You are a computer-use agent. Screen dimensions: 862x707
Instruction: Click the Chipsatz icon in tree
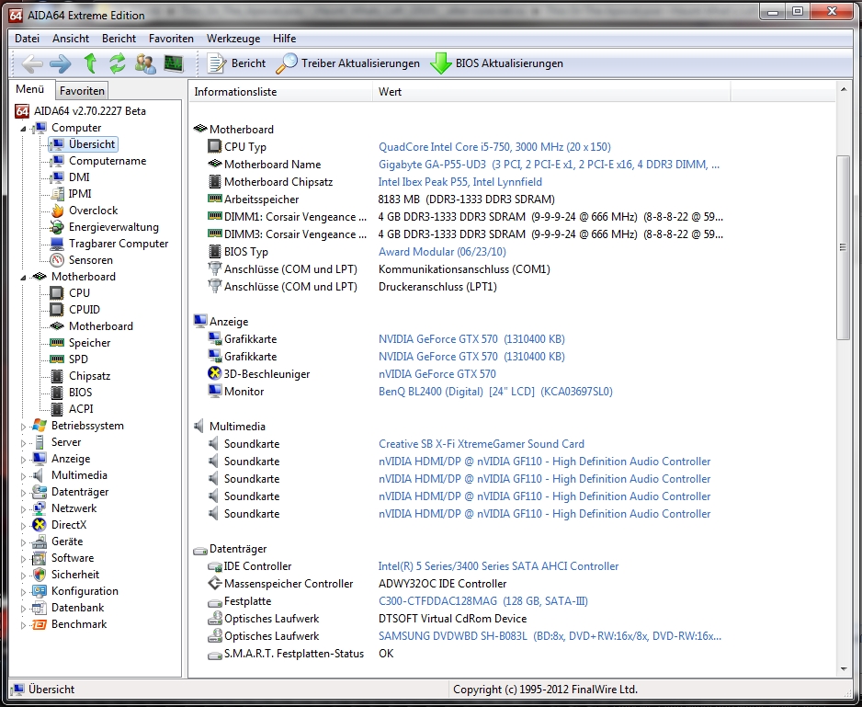(57, 376)
